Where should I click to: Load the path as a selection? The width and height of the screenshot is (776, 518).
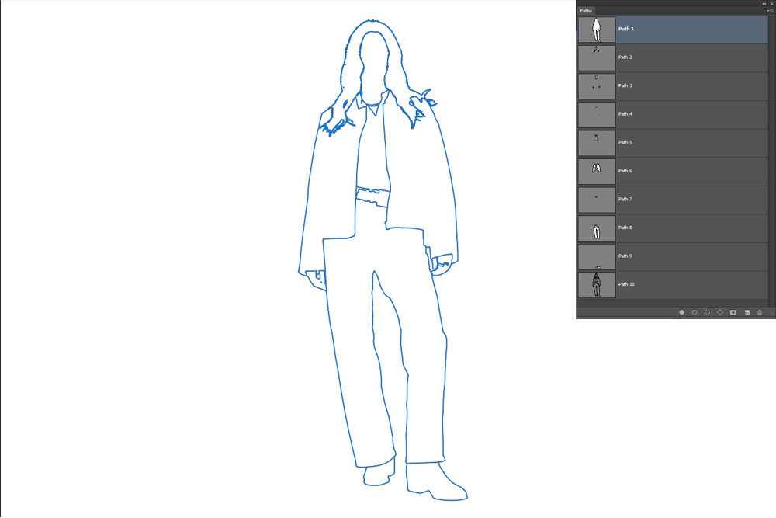click(707, 312)
